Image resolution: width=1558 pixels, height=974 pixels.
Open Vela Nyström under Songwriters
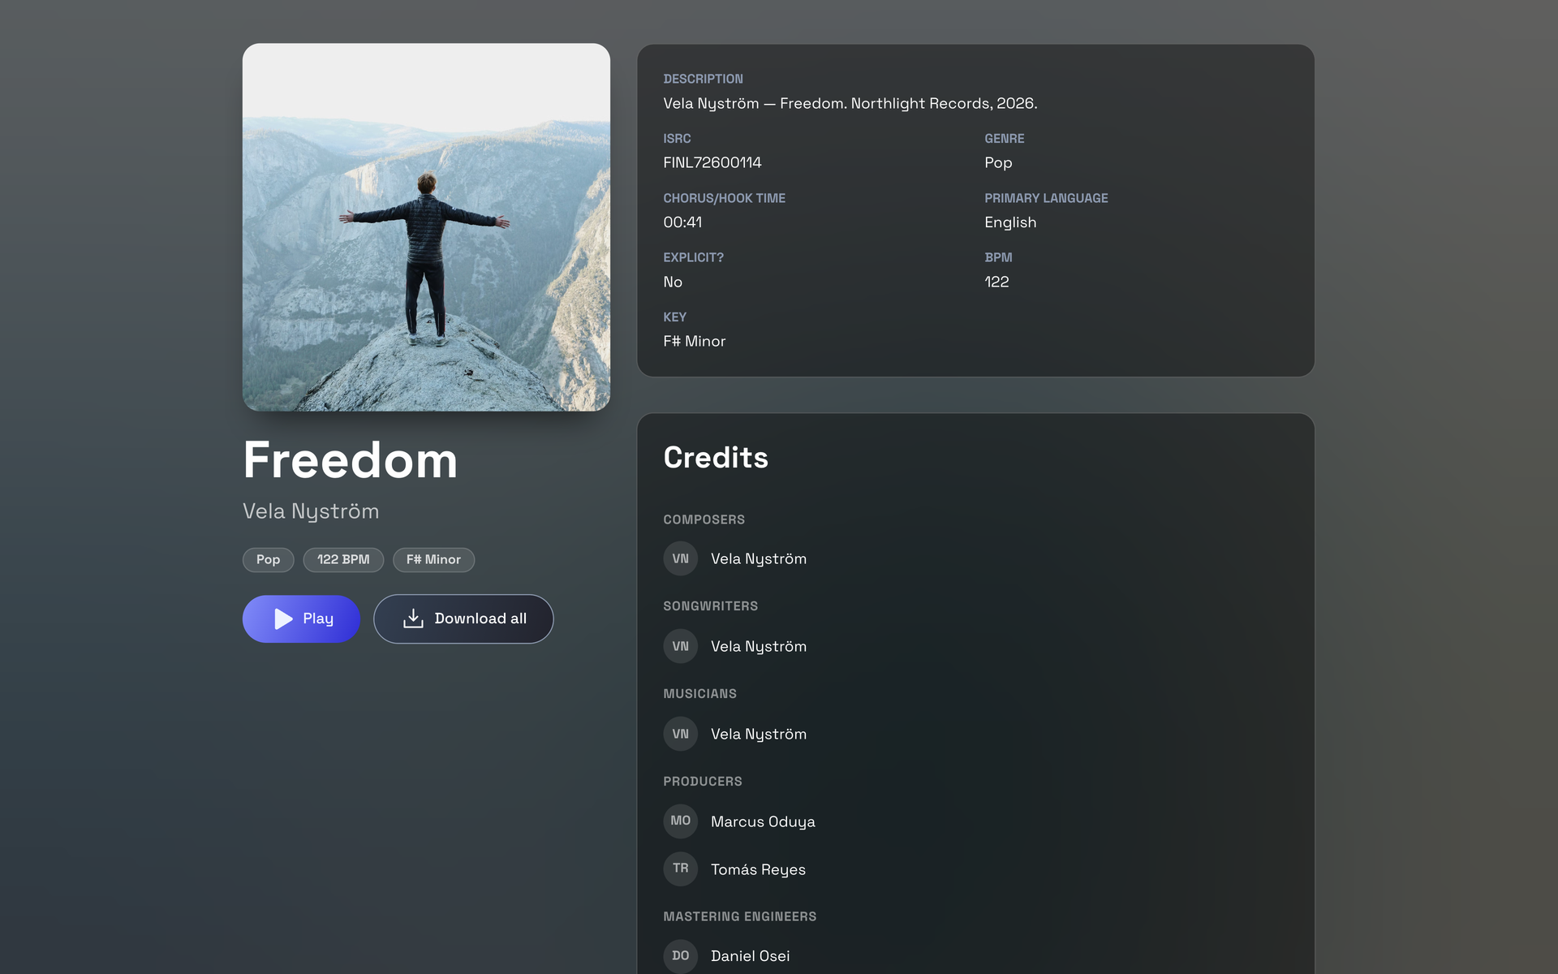(759, 646)
